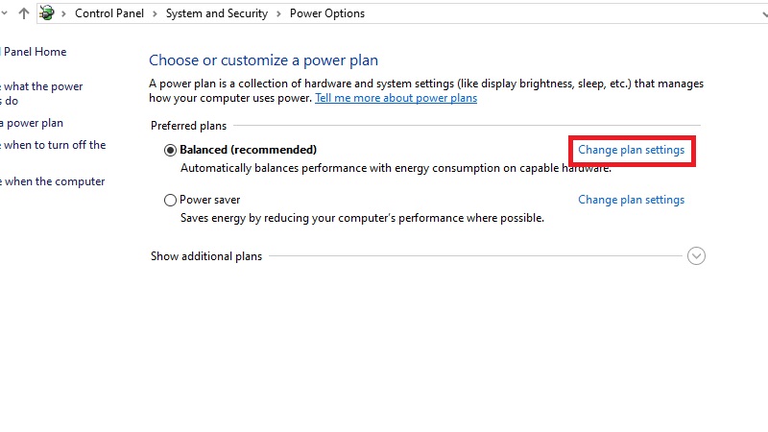Click 'when the computer sleeps' sidebar link
The height and width of the screenshot is (432, 768).
click(54, 181)
